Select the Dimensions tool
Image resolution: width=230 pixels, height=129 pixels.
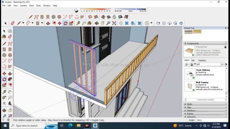coord(10,92)
